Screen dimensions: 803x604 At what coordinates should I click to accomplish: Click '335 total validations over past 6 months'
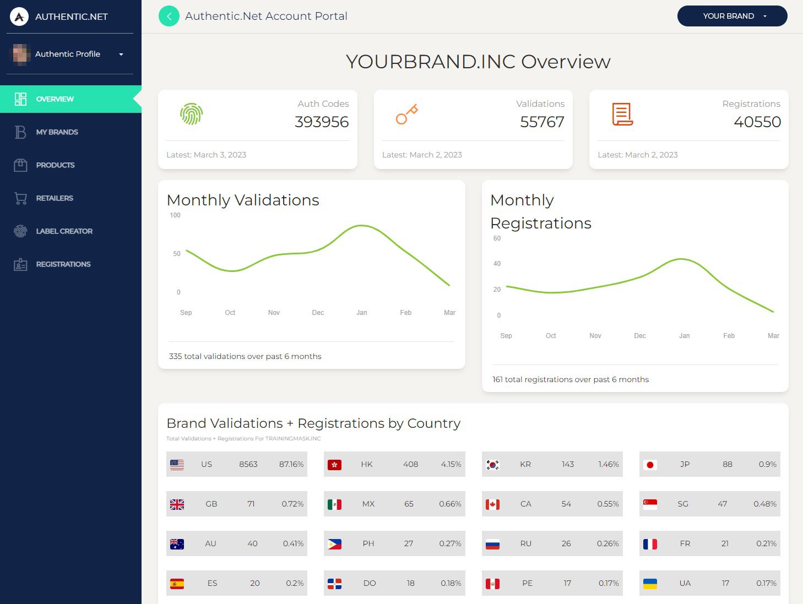pos(245,356)
